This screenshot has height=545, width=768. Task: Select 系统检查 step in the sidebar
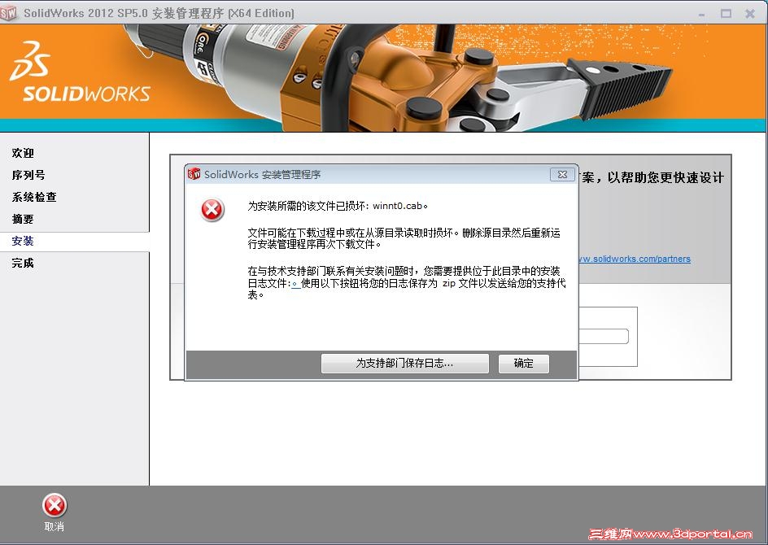click(x=34, y=197)
